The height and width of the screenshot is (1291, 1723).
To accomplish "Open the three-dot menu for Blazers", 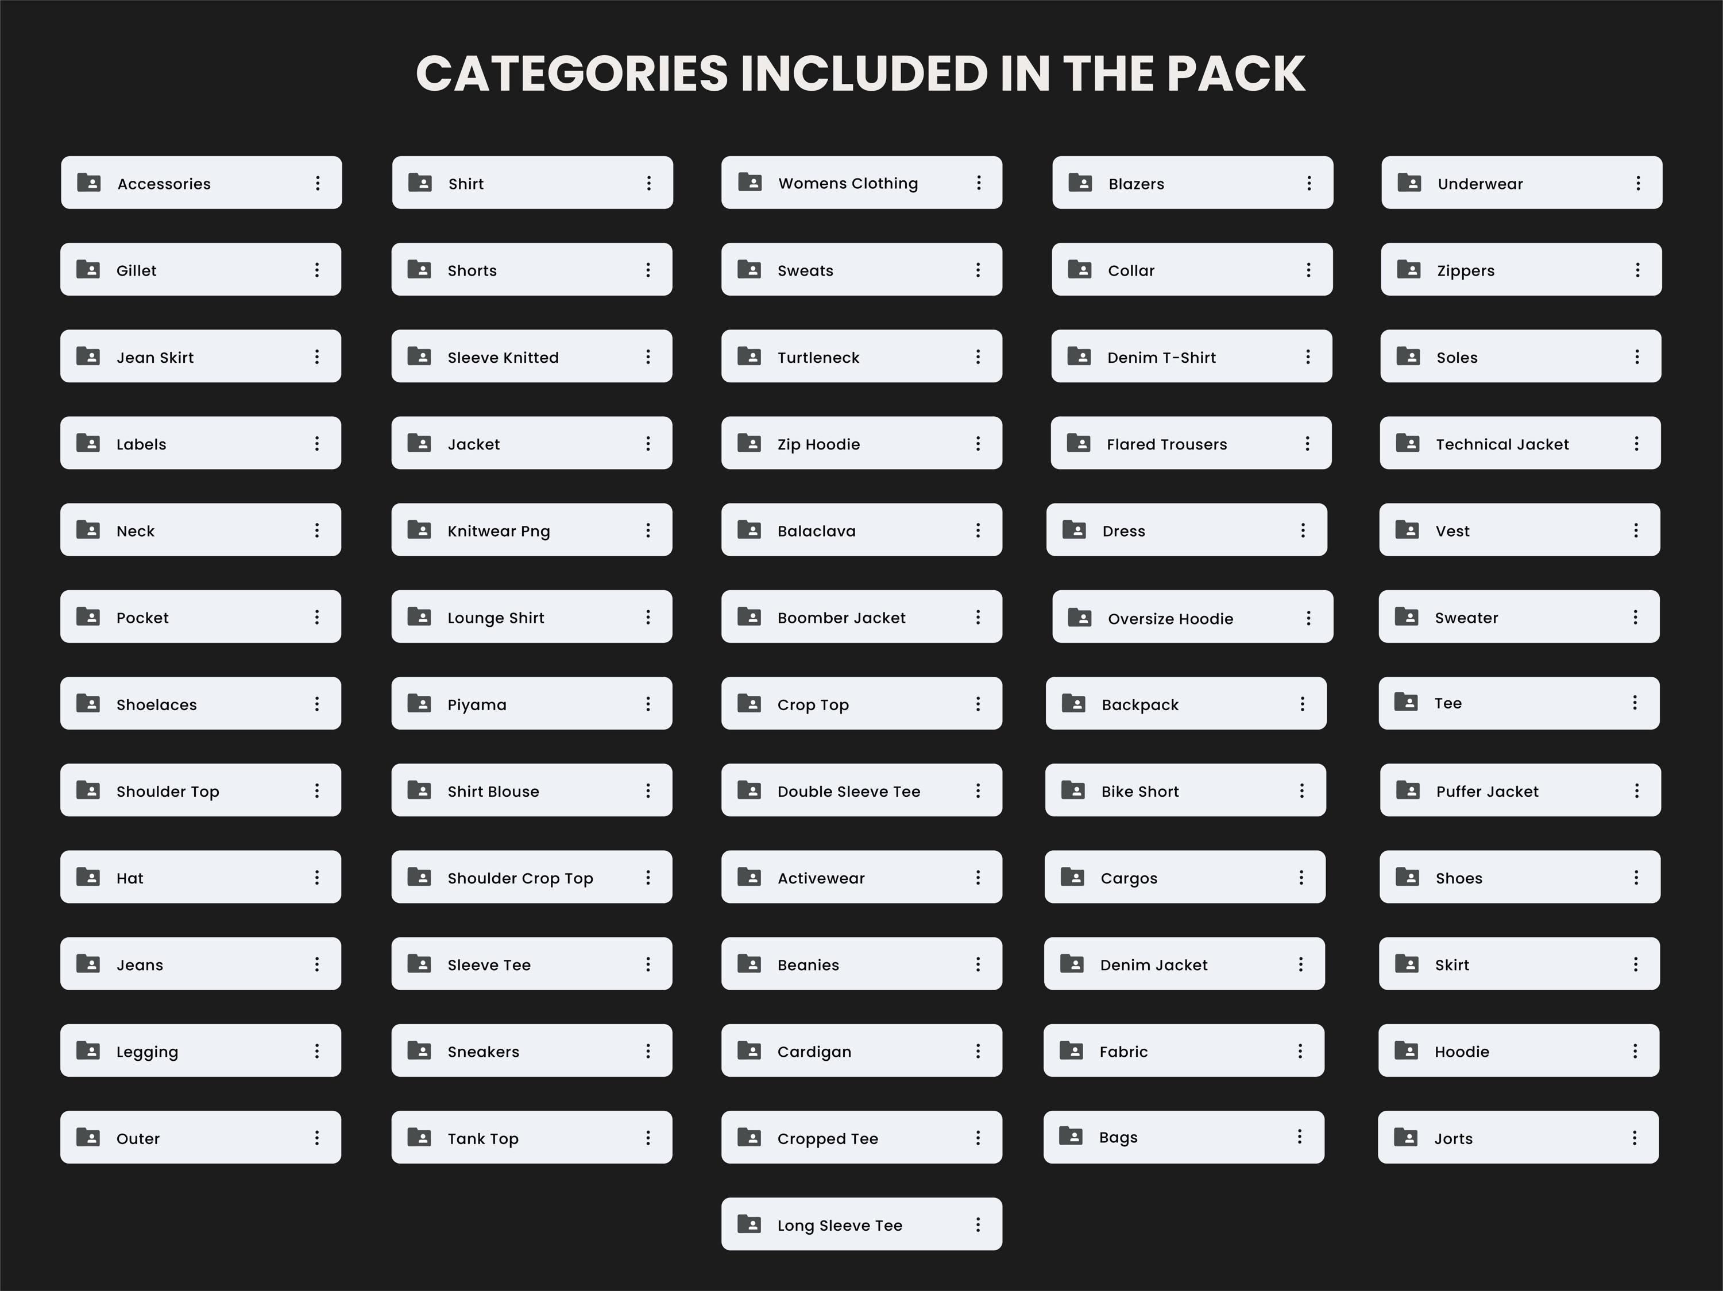I will point(1308,183).
